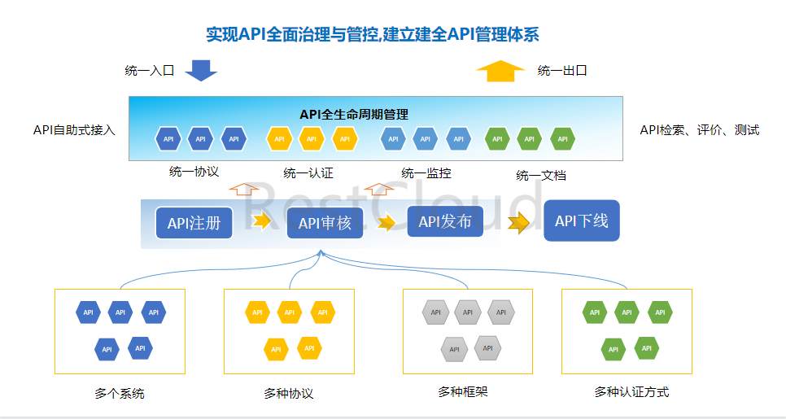Click the 统一监控 label
786x419 pixels.
[x=426, y=173]
